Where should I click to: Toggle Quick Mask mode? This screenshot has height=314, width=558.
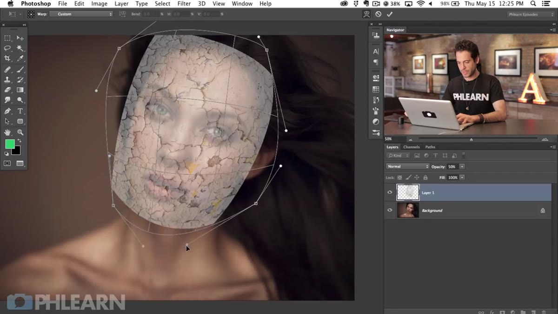(7, 164)
